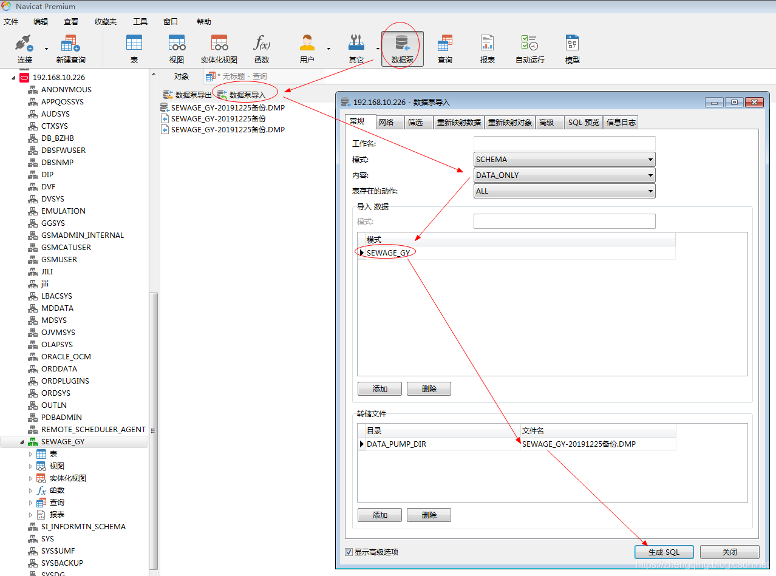
Task: Open the 查看 menu
Action: 71,21
